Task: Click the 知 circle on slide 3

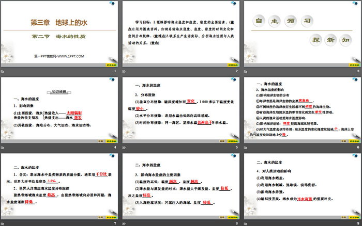Action: click(x=345, y=40)
